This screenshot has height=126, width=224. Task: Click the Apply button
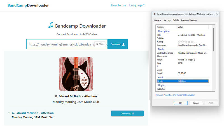(211, 103)
